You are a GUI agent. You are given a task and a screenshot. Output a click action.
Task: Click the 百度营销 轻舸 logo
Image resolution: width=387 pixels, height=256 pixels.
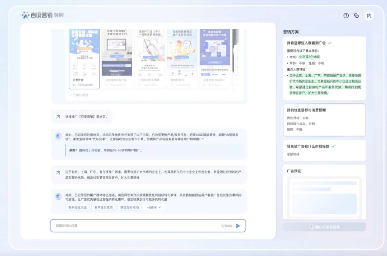[x=43, y=15]
